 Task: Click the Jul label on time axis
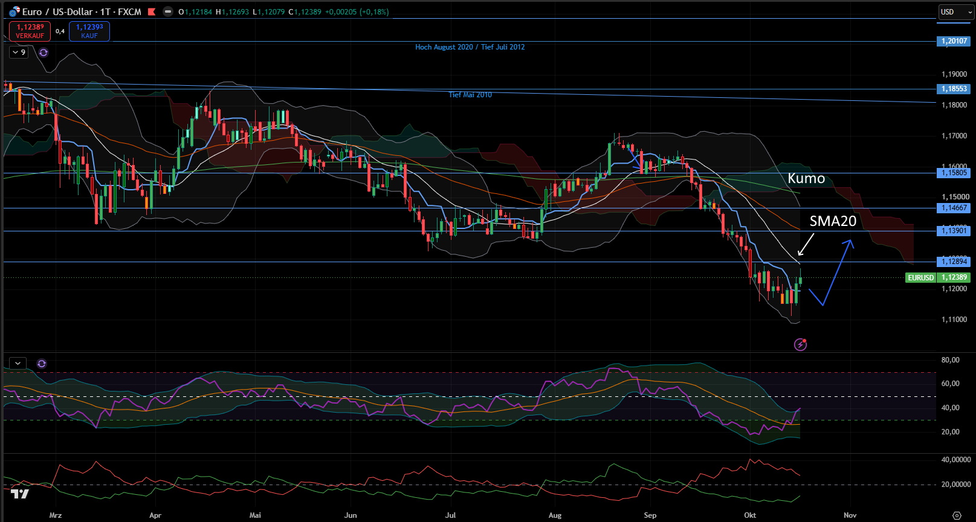(450, 515)
